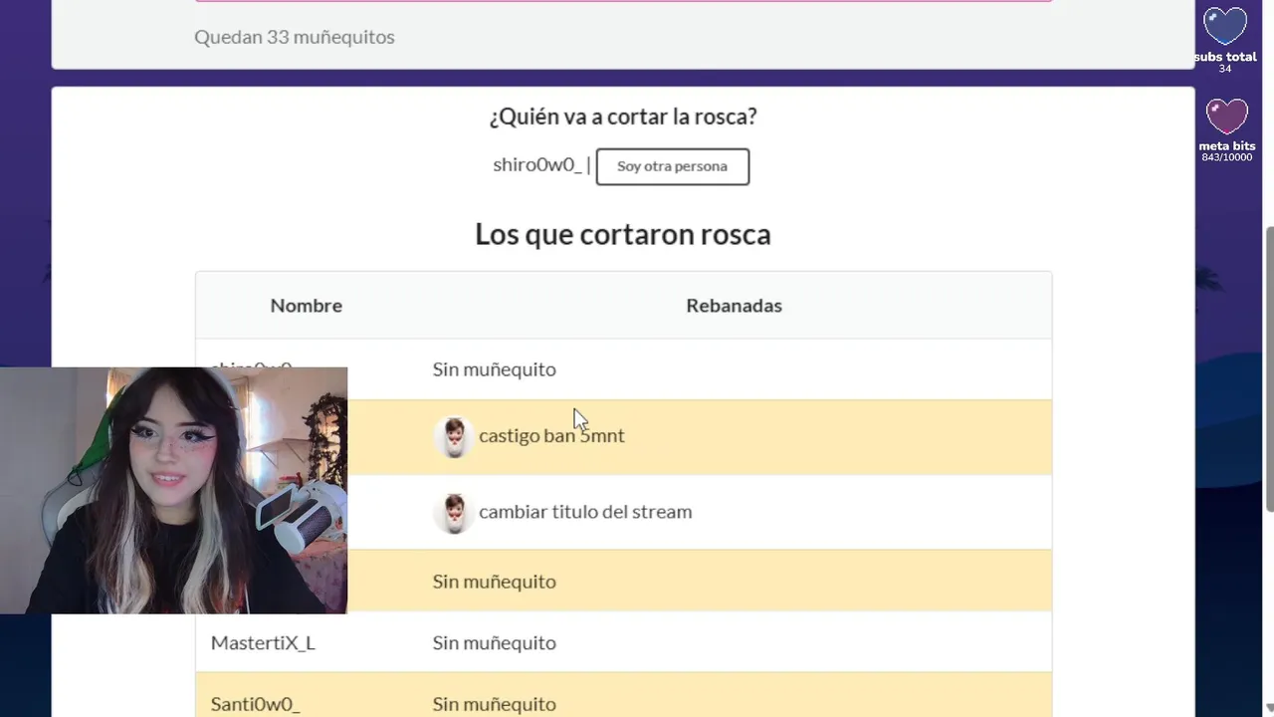Viewport: 1274px width, 717px height.
Task: Click the "Nombre" column header
Action: tap(306, 306)
